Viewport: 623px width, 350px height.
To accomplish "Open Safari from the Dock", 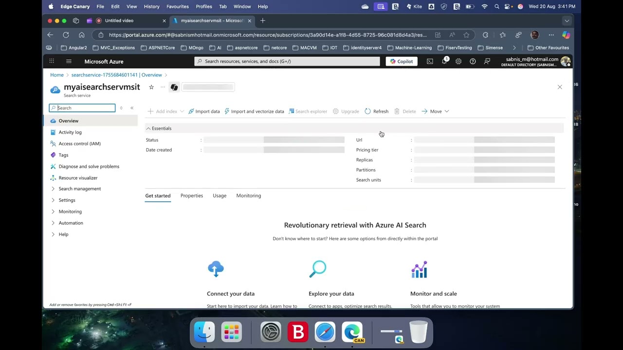I will (325, 332).
